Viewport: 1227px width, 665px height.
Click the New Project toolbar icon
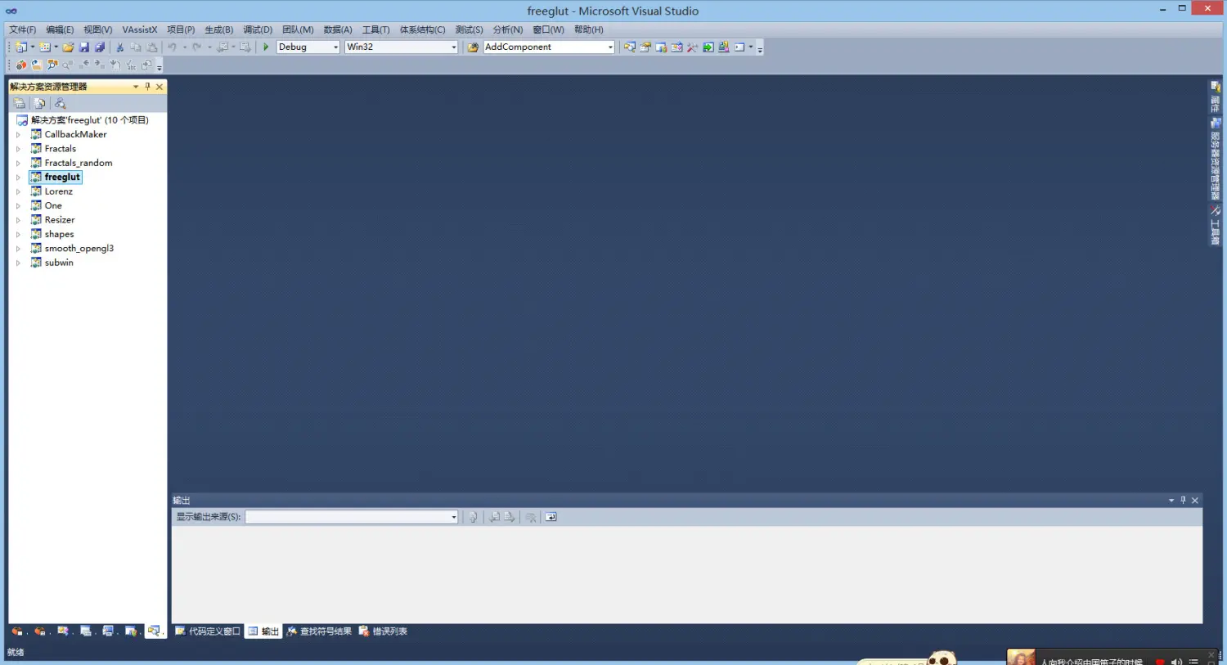[20, 47]
